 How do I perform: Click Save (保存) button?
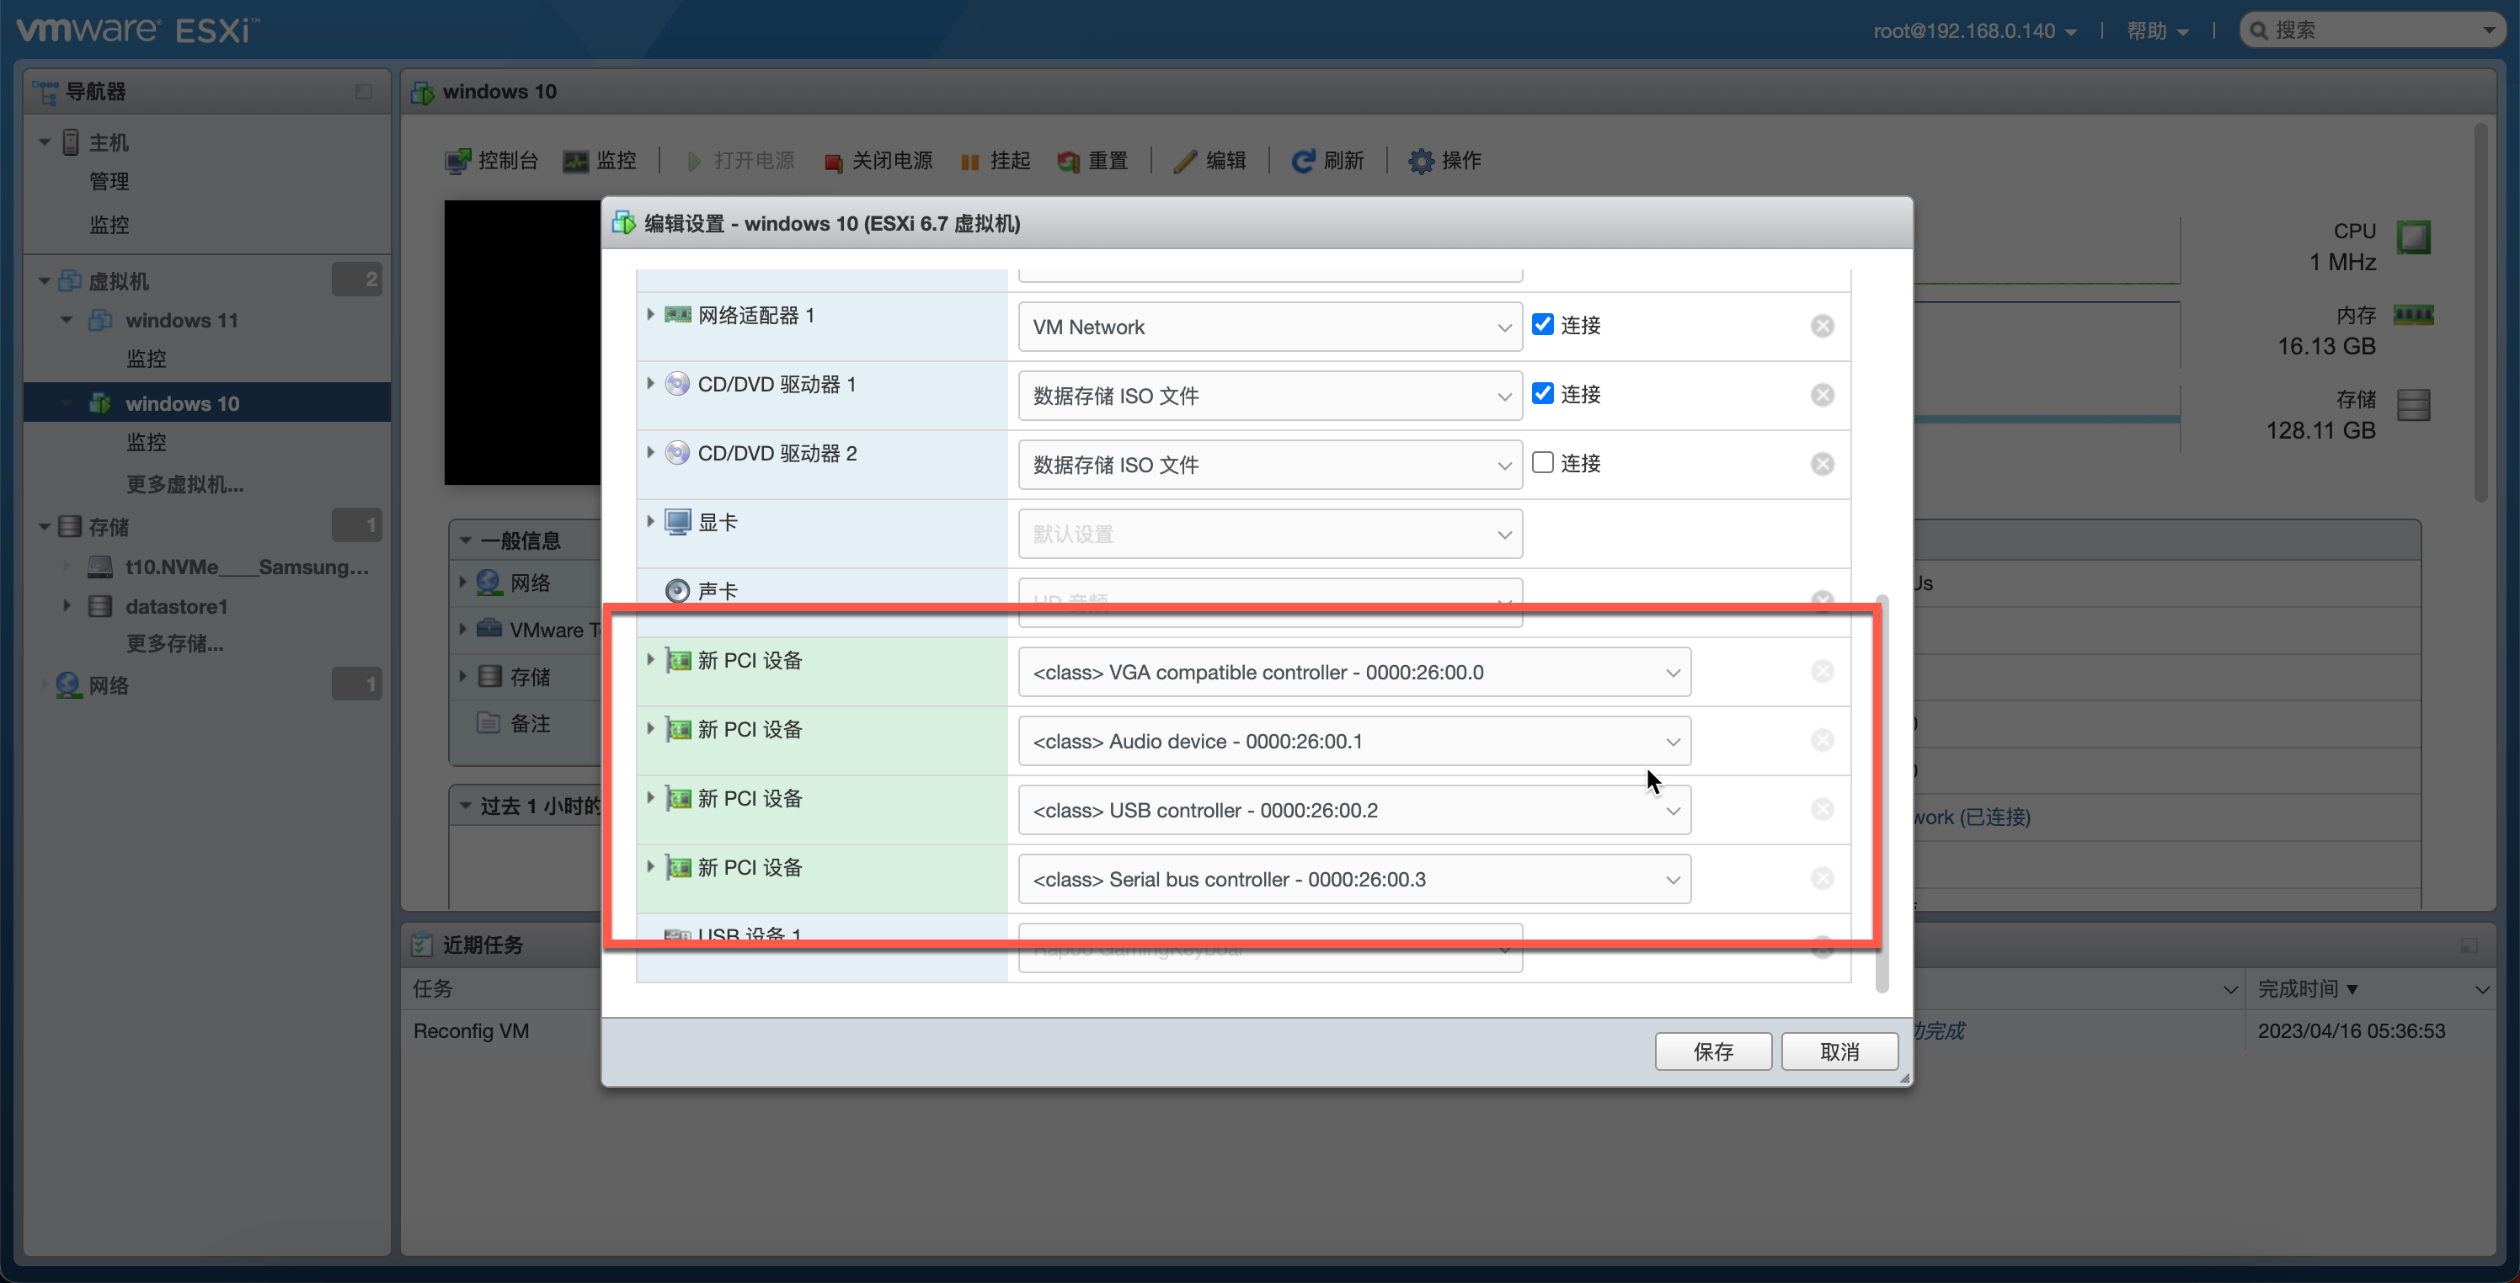tap(1713, 1051)
